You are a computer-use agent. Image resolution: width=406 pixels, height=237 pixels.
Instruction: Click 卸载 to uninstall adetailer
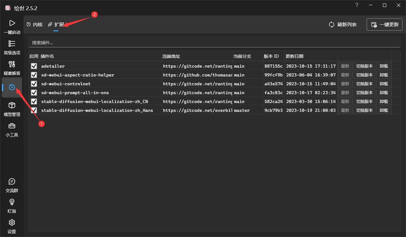pyautogui.click(x=384, y=66)
